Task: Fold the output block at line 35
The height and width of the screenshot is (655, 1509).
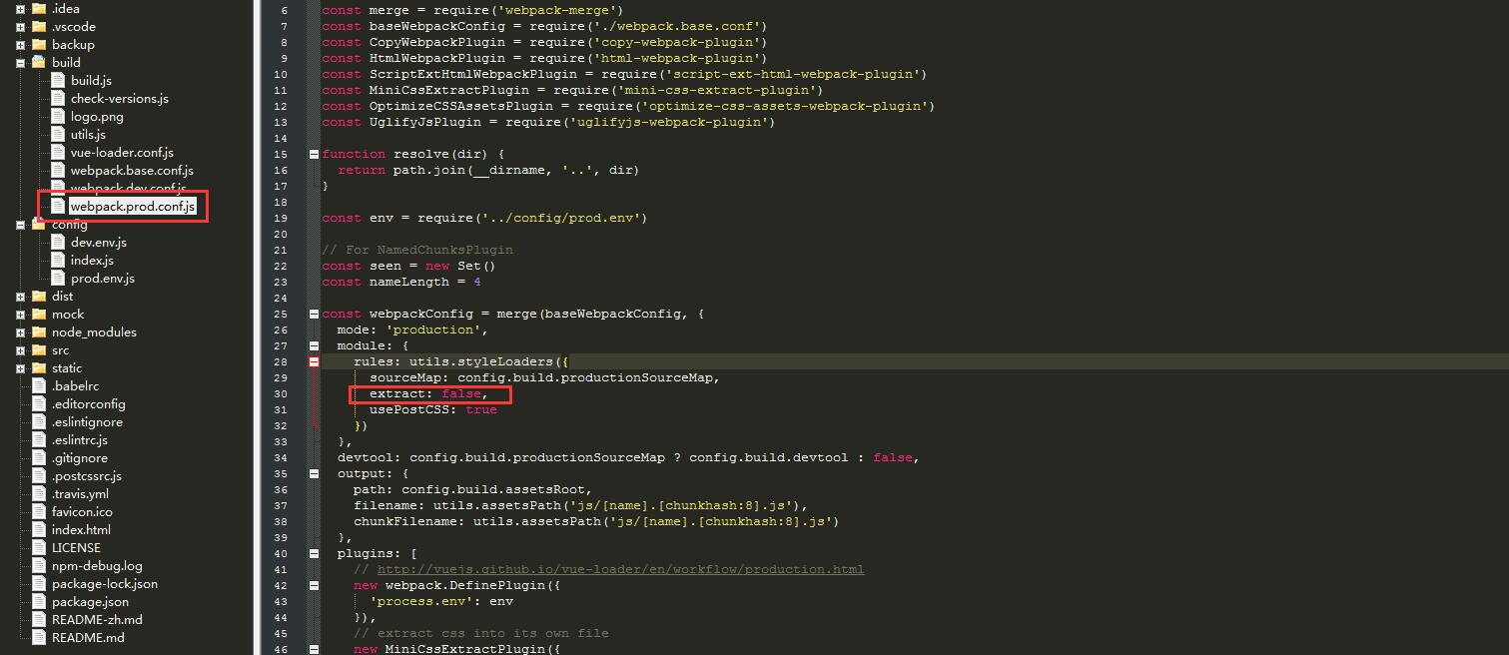Action: coord(314,473)
